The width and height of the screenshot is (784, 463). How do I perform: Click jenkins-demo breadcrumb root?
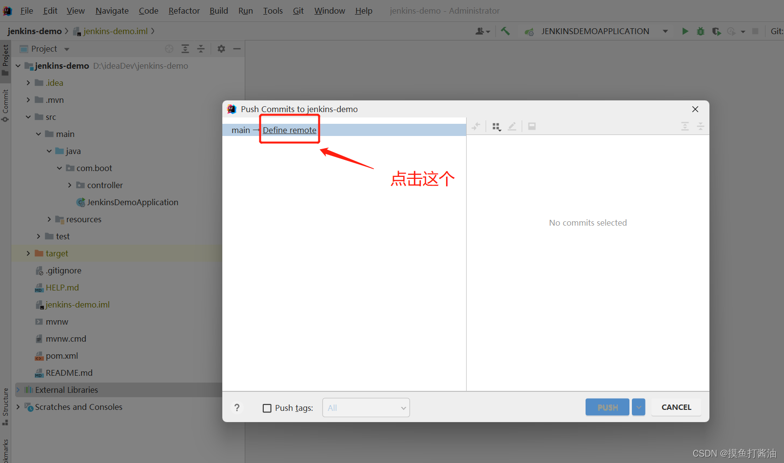coord(35,31)
